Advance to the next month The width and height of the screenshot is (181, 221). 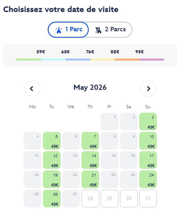tap(148, 89)
